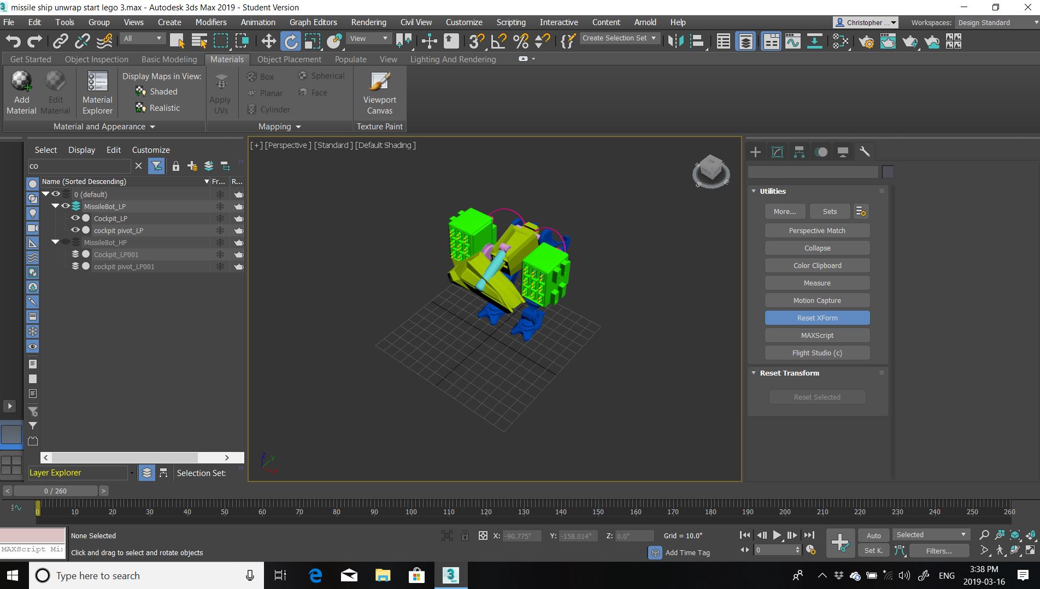This screenshot has width=1040, height=589.
Task: Click the object color swatch in command panel
Action: pyautogui.click(x=888, y=172)
